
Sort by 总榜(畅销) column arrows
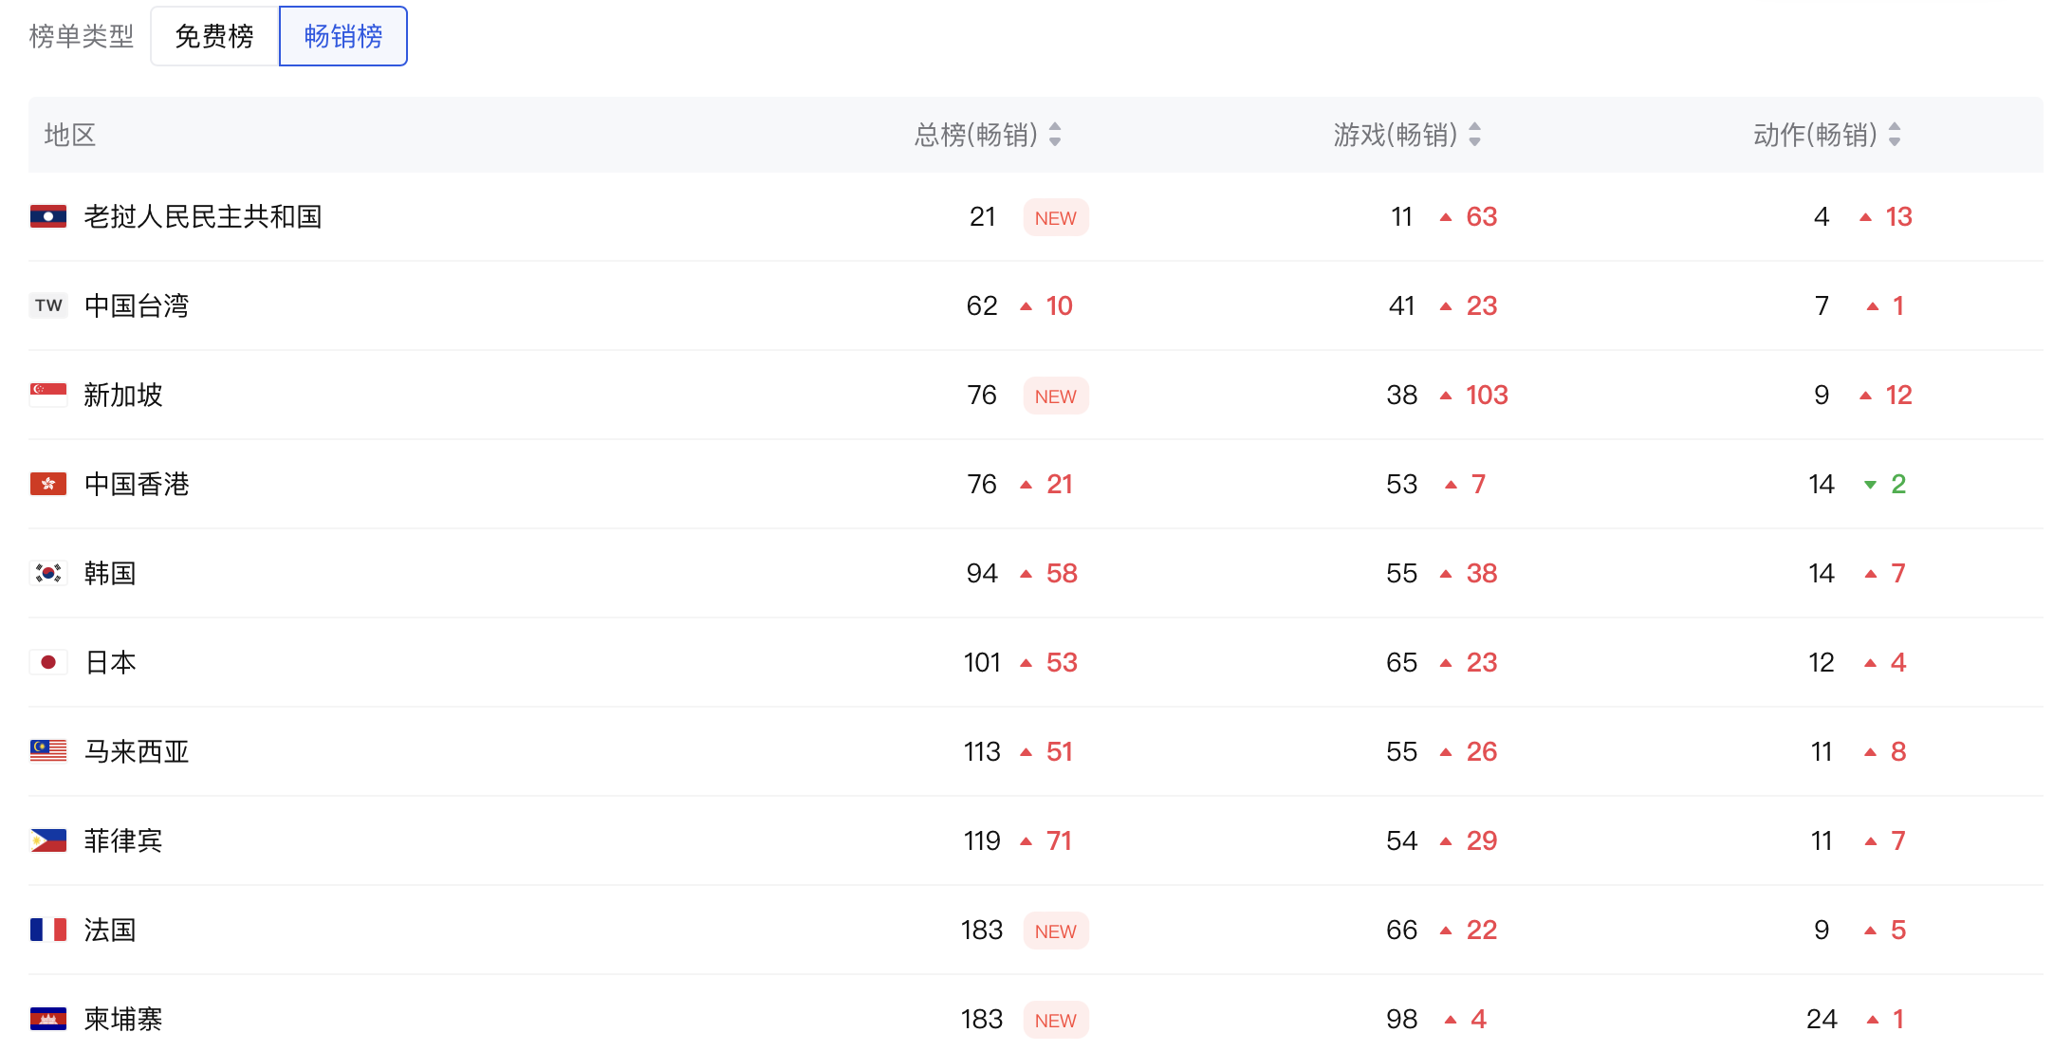point(1055,135)
